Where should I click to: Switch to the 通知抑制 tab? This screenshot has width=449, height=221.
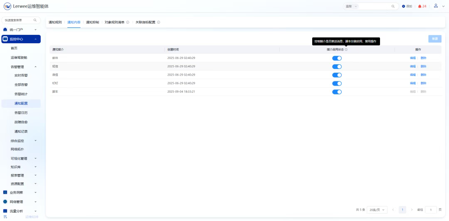(92, 22)
